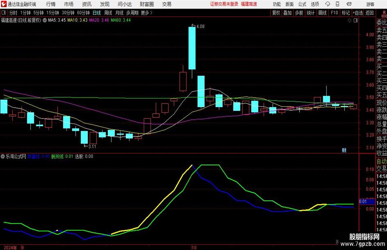Click the MA10: 3.43 label
Viewport: 387px width, 250px height.
(x=77, y=20)
